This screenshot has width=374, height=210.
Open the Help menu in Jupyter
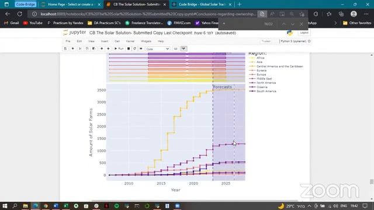pyautogui.click(x=161, y=41)
